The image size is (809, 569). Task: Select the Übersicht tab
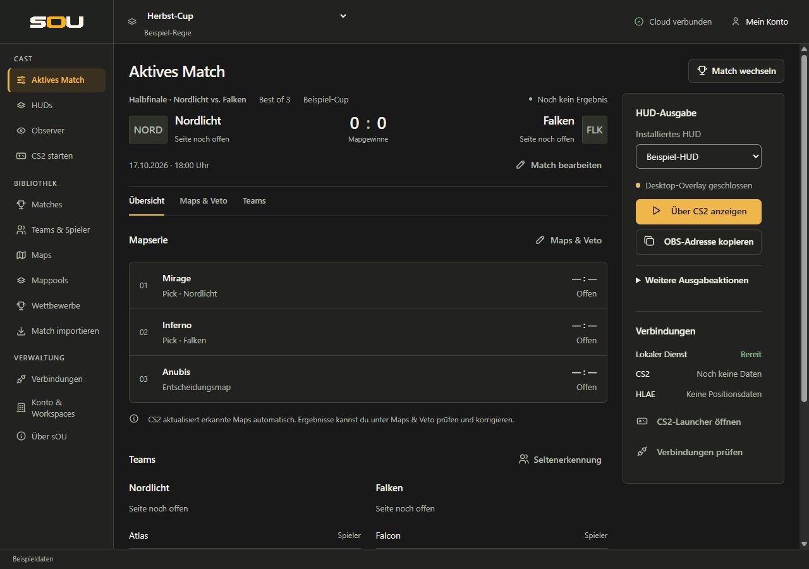[147, 201]
